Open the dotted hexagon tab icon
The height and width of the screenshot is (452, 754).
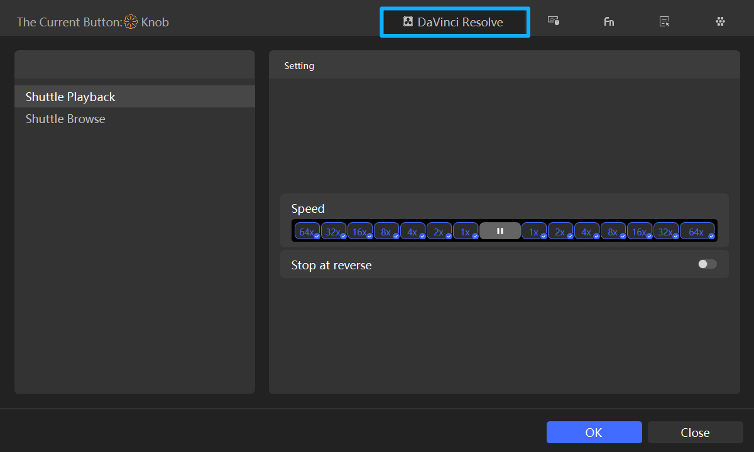(720, 21)
